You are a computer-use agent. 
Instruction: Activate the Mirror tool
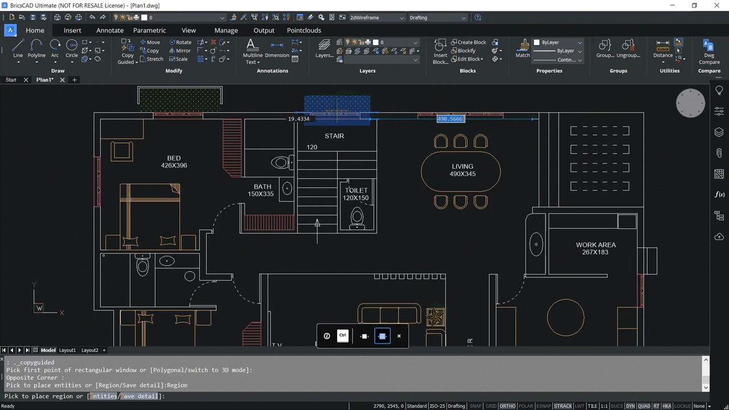click(179, 50)
